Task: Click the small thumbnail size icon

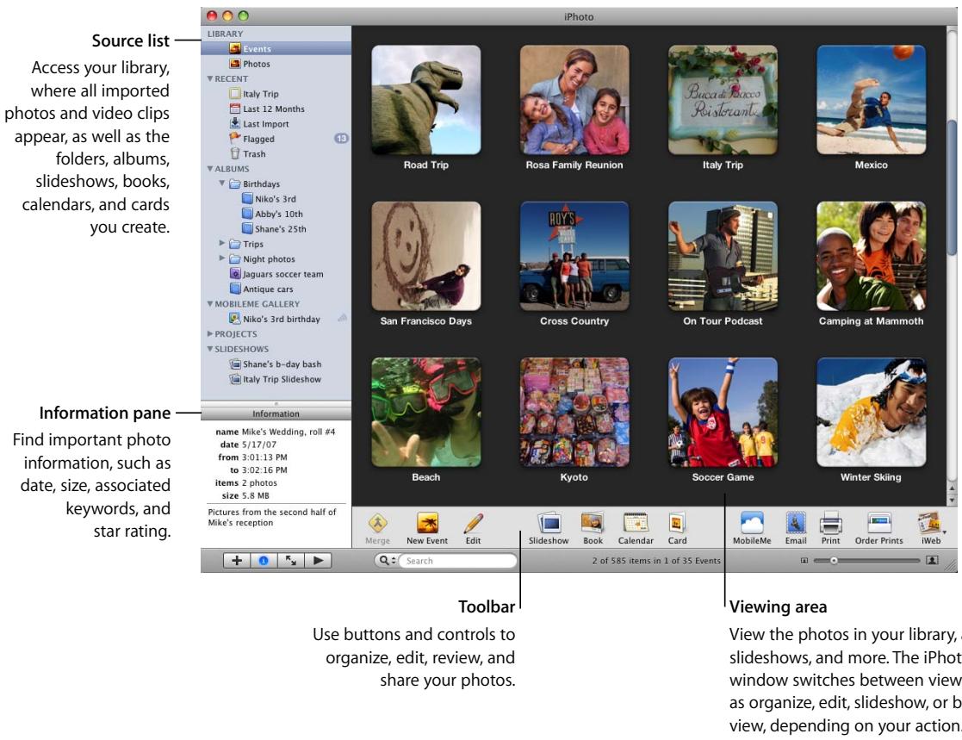Action: tap(804, 560)
